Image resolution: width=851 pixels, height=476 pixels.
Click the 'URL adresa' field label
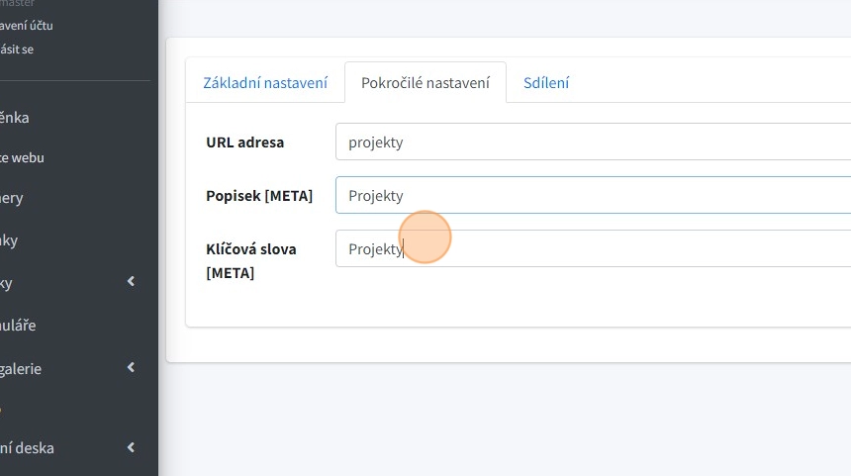click(244, 142)
